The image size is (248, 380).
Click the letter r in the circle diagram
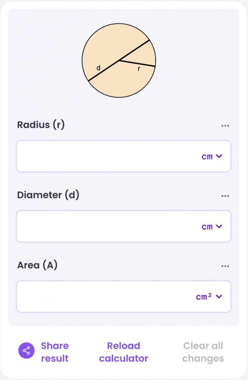[139, 69]
